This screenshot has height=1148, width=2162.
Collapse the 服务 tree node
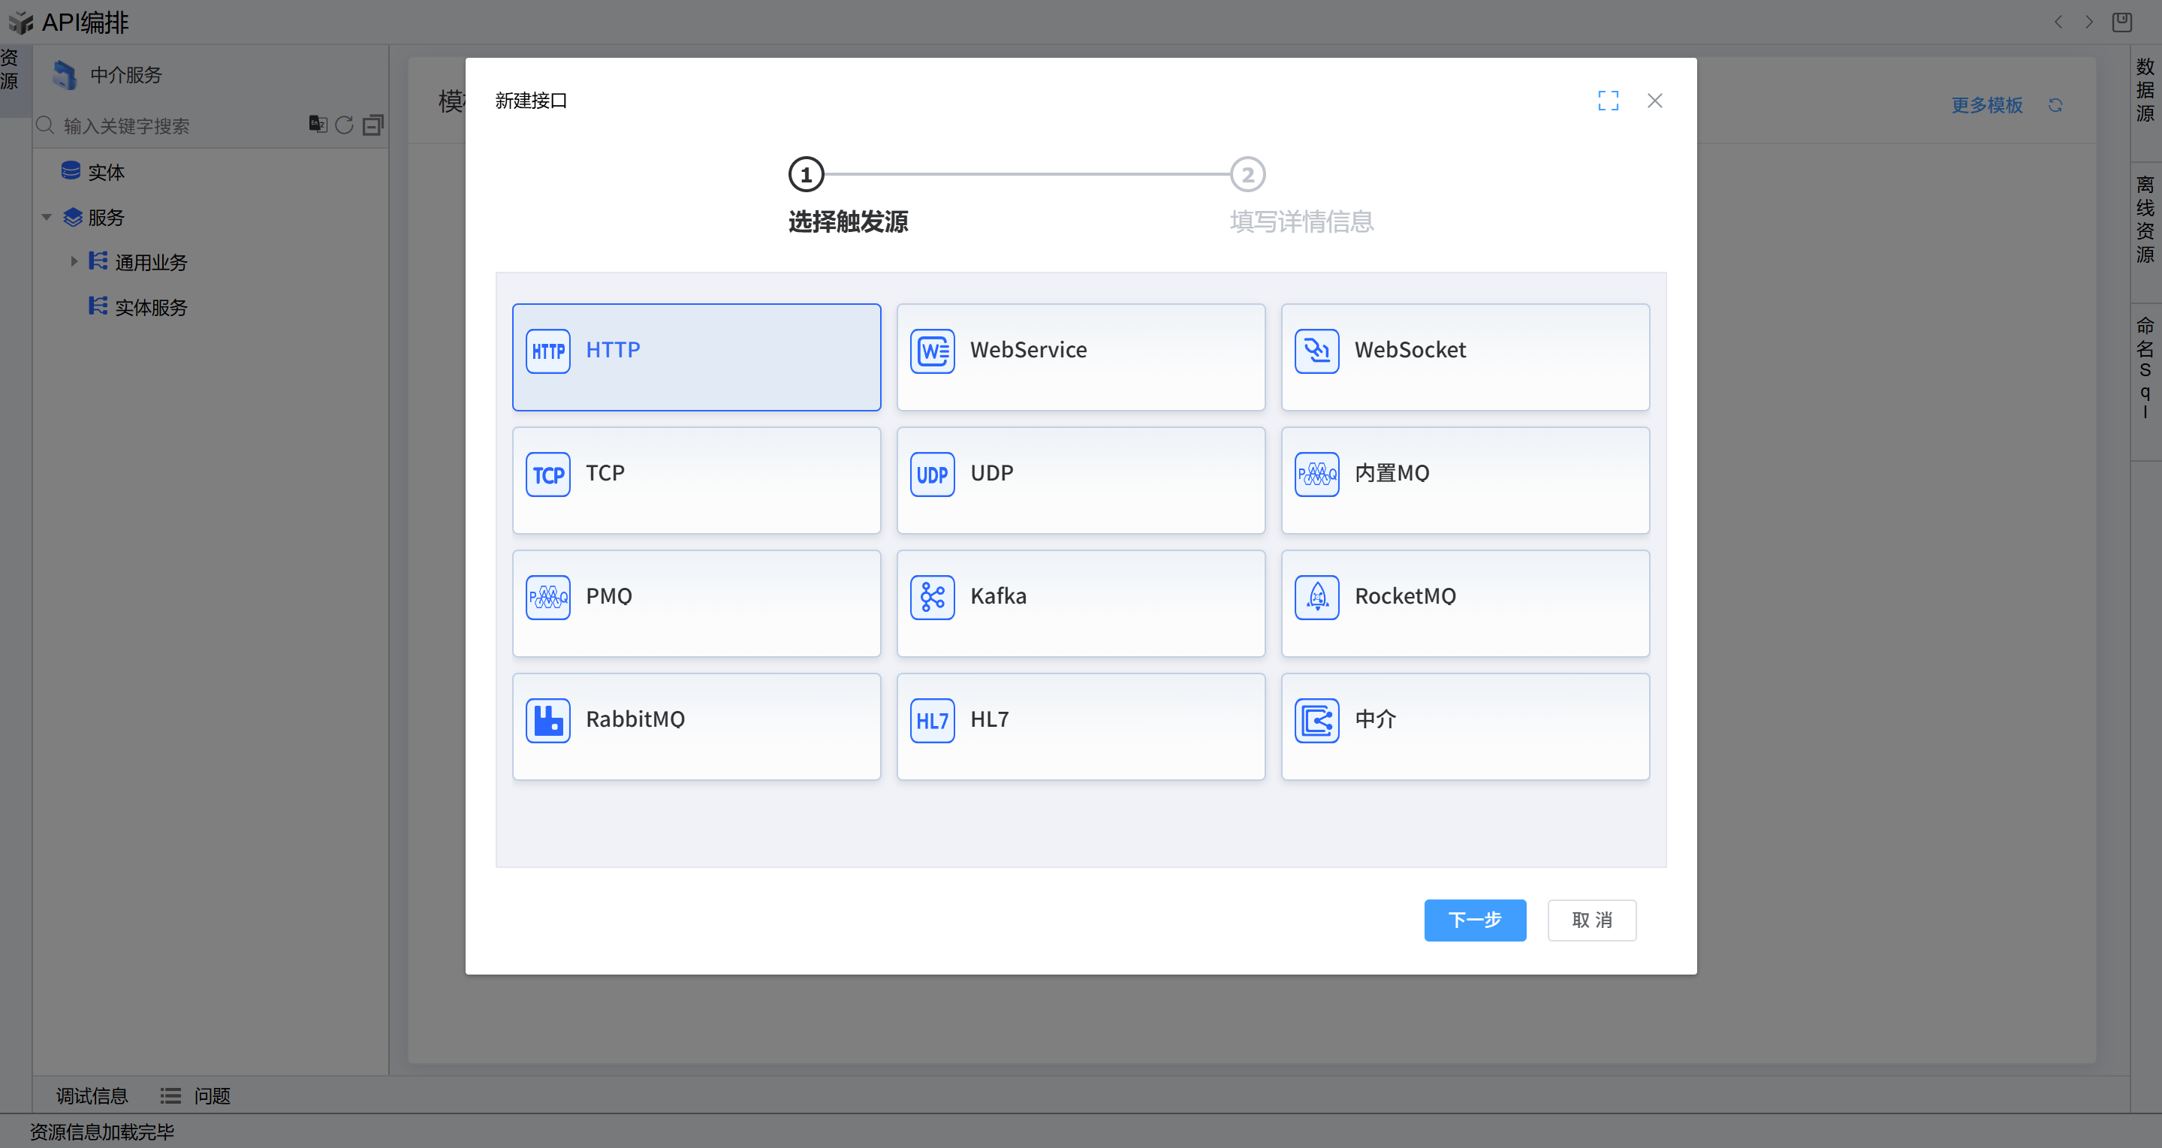[47, 217]
